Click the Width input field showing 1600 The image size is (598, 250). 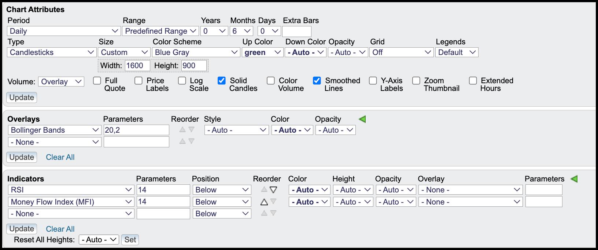[137, 66]
